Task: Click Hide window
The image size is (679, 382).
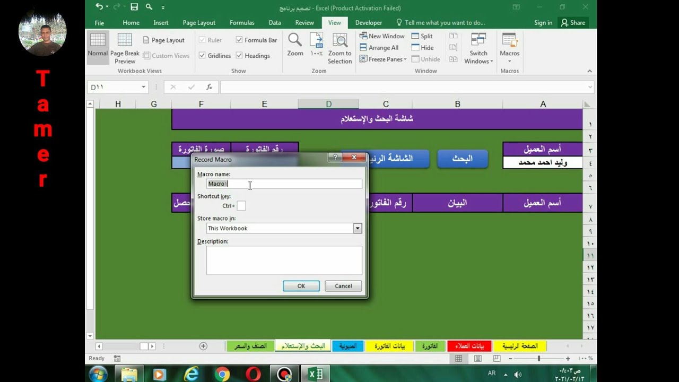Action: tap(423, 48)
